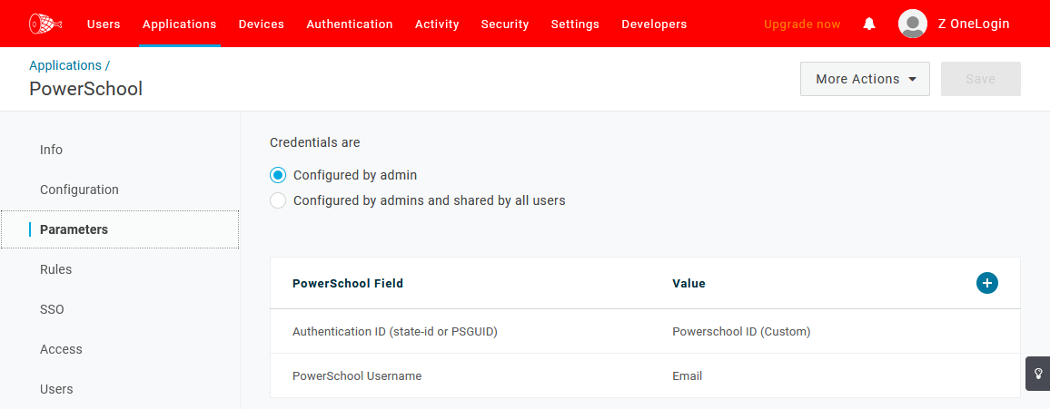Image resolution: width=1050 pixels, height=409 pixels.
Task: Choose "Configured by admins and shared by all users"
Action: pyautogui.click(x=278, y=200)
